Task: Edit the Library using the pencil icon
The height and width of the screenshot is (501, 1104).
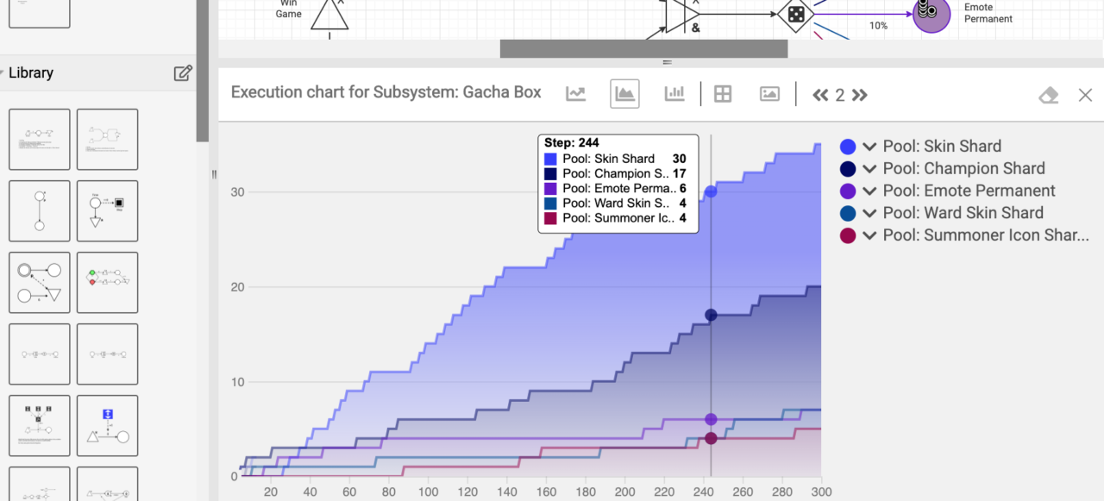Action: tap(183, 73)
